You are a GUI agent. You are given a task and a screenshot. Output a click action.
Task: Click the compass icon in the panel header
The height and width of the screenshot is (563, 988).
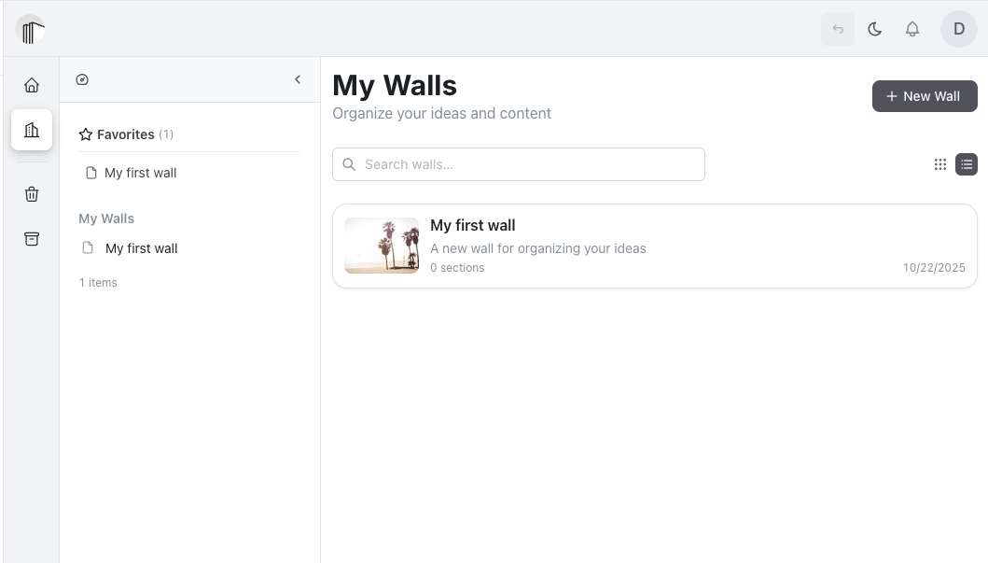click(x=82, y=80)
